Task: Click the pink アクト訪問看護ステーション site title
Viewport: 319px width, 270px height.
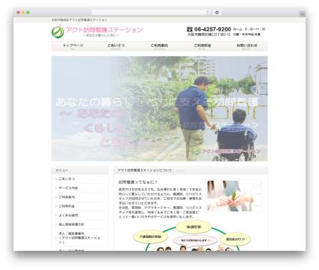Action: tap(104, 30)
